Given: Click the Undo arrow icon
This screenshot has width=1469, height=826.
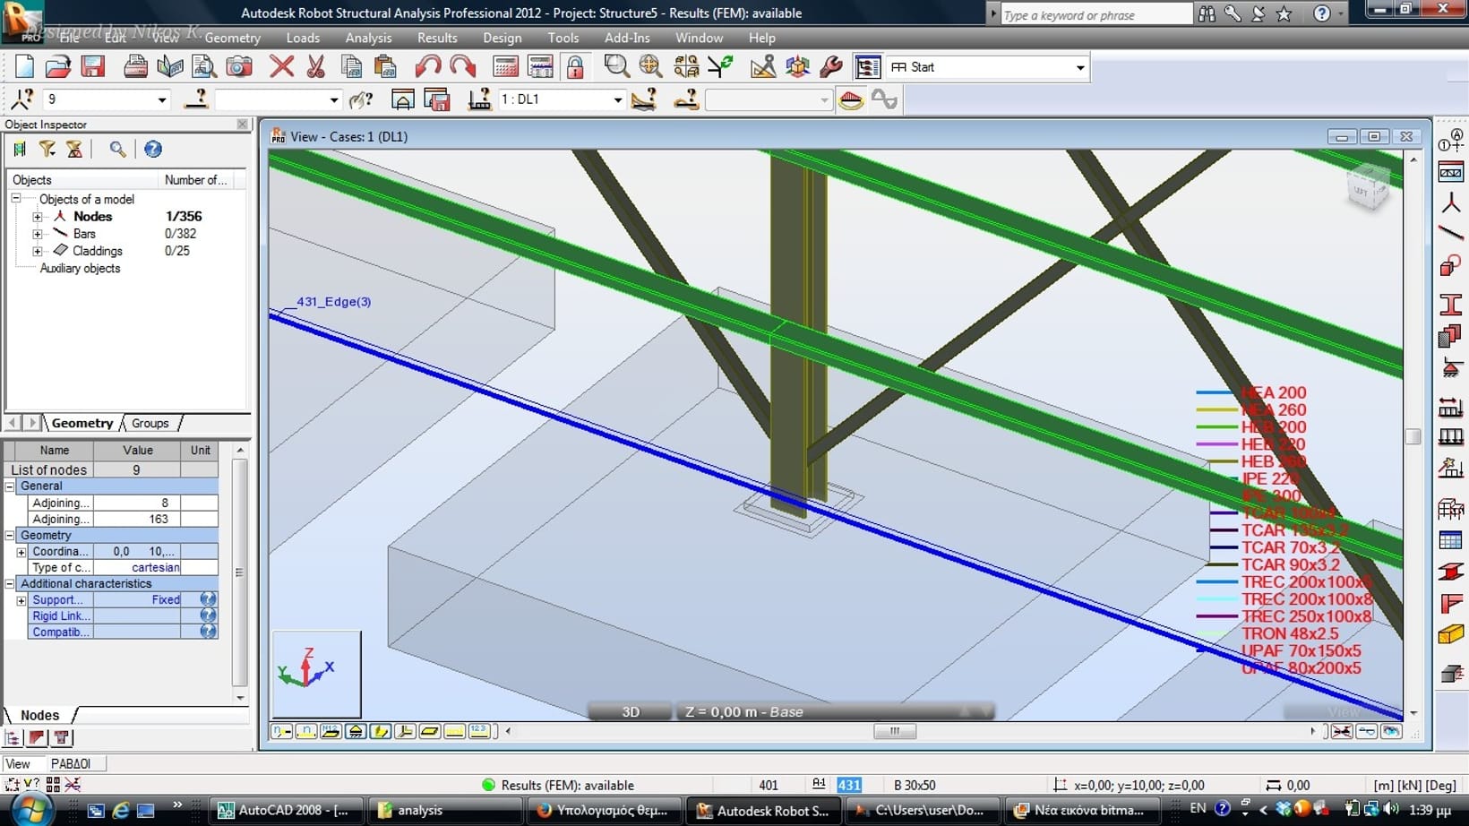Looking at the screenshot, I should coord(427,67).
